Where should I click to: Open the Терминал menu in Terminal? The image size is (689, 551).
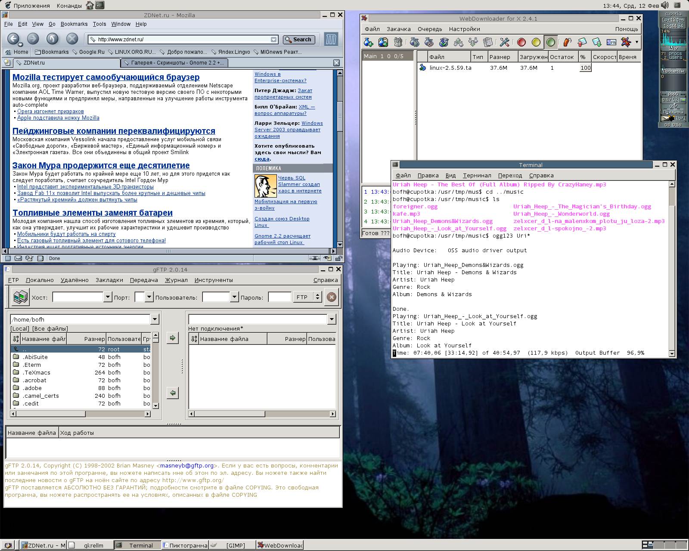click(477, 175)
